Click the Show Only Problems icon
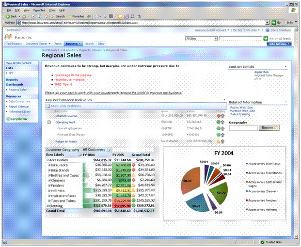The image size is (301, 247). coord(49,106)
